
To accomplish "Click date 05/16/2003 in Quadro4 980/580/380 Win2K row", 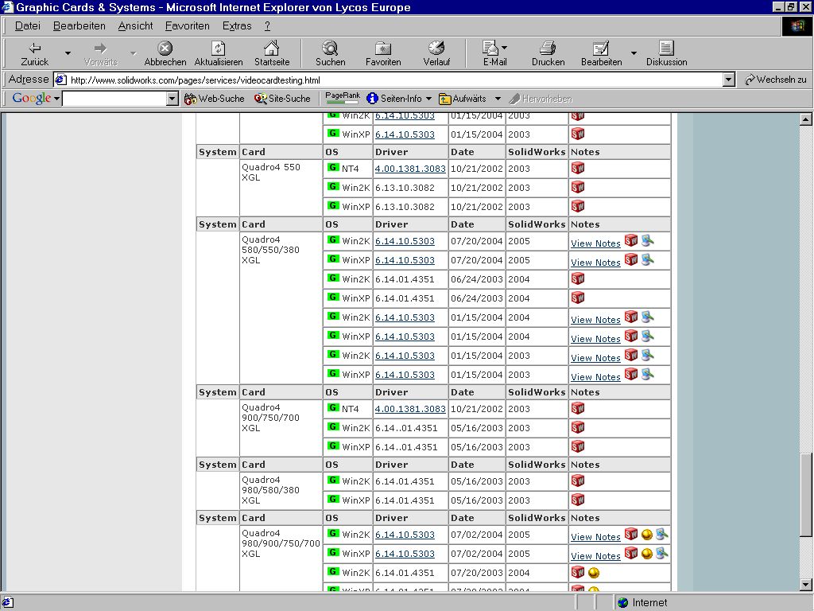I will [477, 481].
